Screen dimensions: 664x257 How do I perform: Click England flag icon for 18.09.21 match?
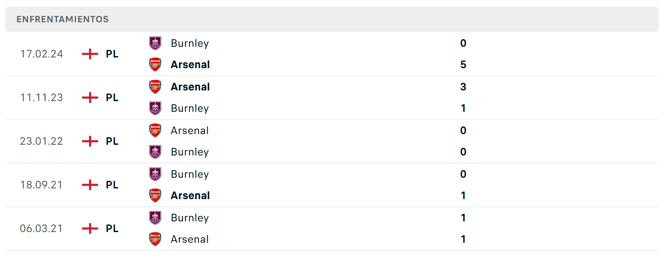(x=90, y=185)
